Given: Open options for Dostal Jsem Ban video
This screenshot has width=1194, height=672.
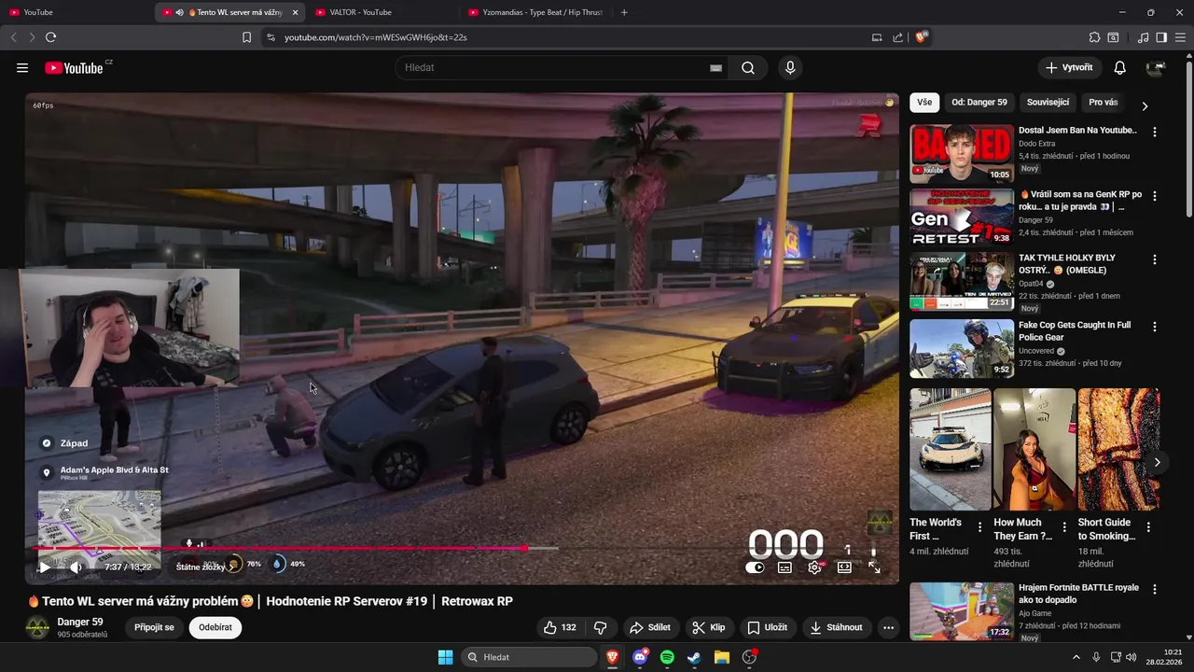Looking at the screenshot, I should tap(1154, 133).
